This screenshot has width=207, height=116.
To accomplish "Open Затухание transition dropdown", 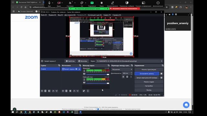I will pos(122,69).
